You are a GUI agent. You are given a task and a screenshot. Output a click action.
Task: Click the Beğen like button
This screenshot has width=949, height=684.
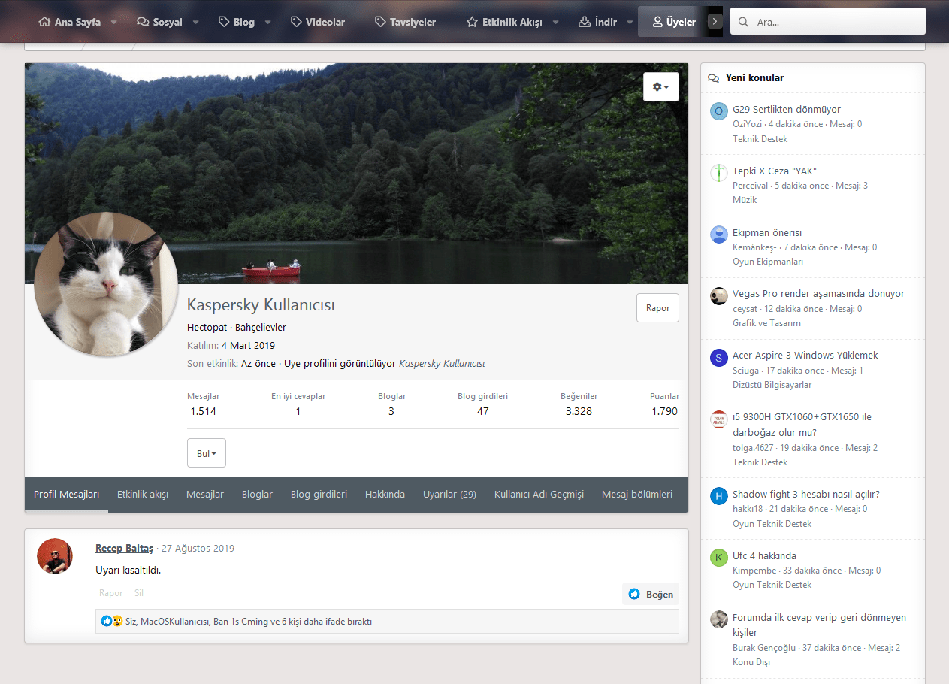pyautogui.click(x=651, y=594)
